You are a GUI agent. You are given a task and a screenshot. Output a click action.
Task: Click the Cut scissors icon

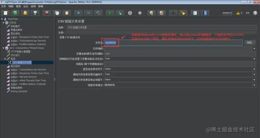pyautogui.click(x=47, y=13)
